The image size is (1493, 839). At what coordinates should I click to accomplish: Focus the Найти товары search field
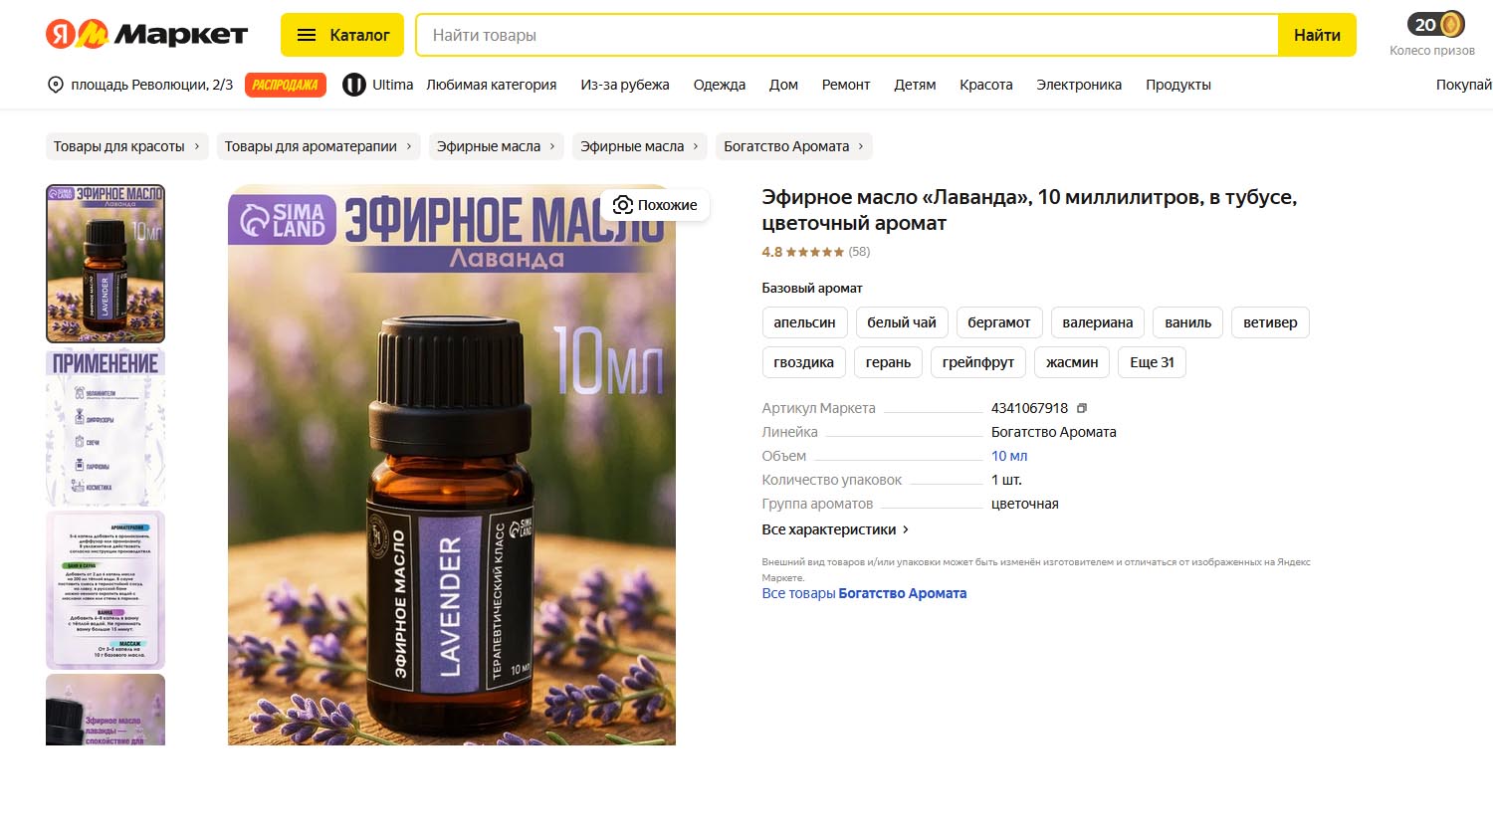[847, 35]
